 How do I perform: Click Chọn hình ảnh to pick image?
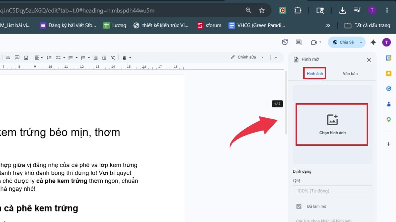coord(332,124)
